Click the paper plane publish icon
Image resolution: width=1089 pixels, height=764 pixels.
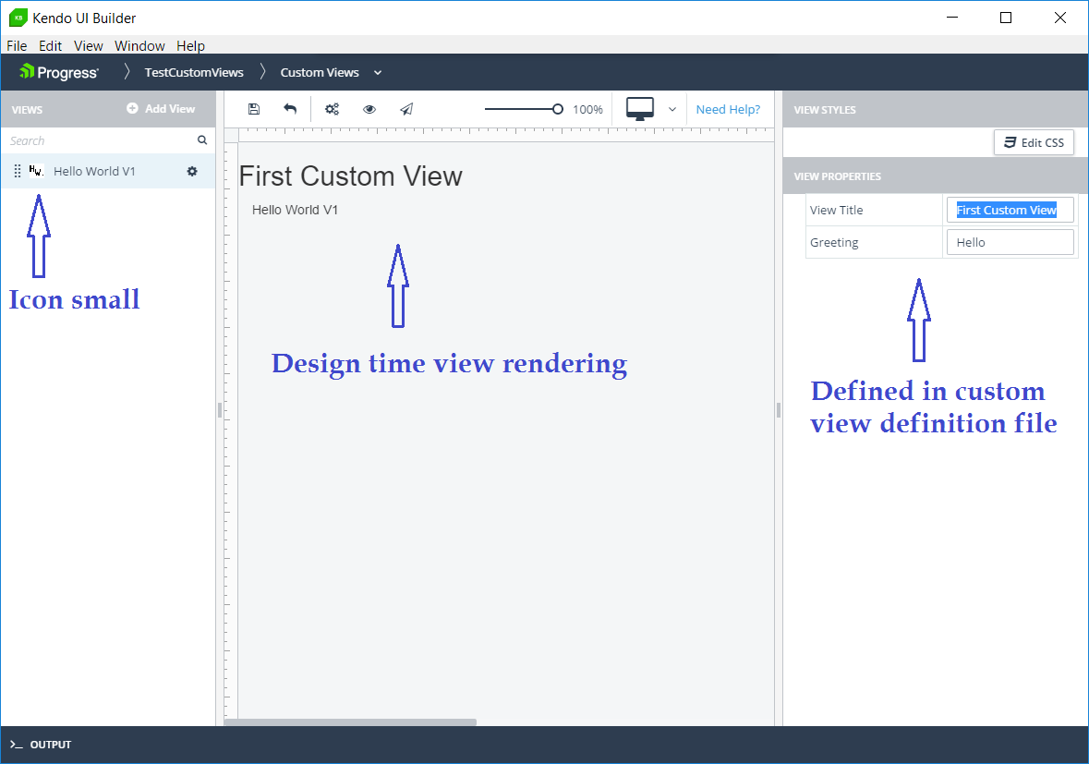pos(406,109)
